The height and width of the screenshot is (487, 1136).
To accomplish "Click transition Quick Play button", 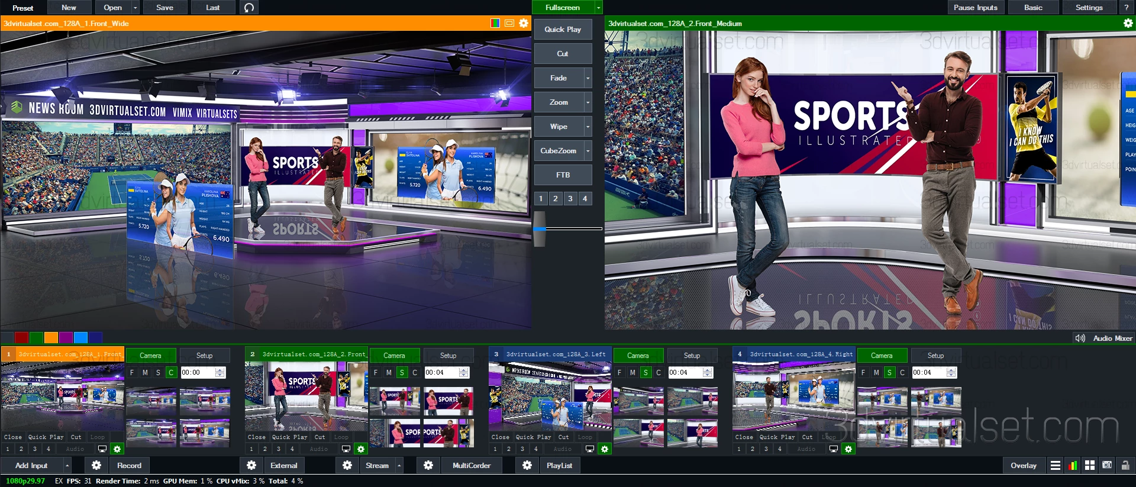I will point(563,30).
